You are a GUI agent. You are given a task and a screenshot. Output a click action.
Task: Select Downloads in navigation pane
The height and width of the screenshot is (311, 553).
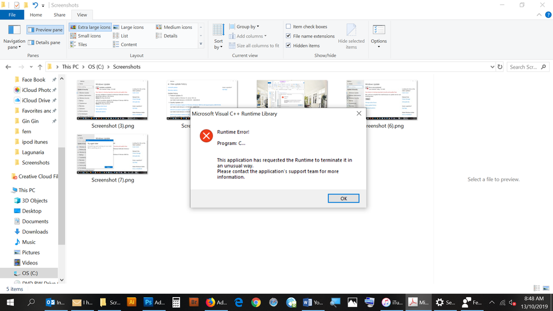point(34,232)
